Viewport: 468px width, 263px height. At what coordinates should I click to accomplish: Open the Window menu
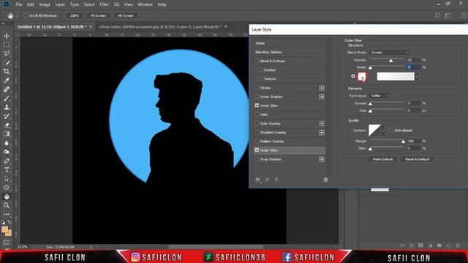point(145,4)
